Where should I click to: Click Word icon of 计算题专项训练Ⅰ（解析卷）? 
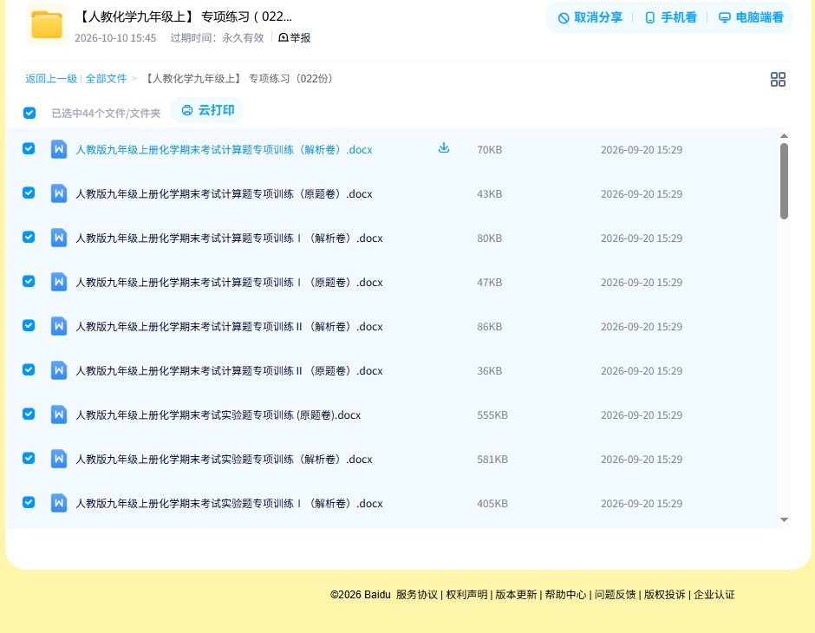[59, 238]
